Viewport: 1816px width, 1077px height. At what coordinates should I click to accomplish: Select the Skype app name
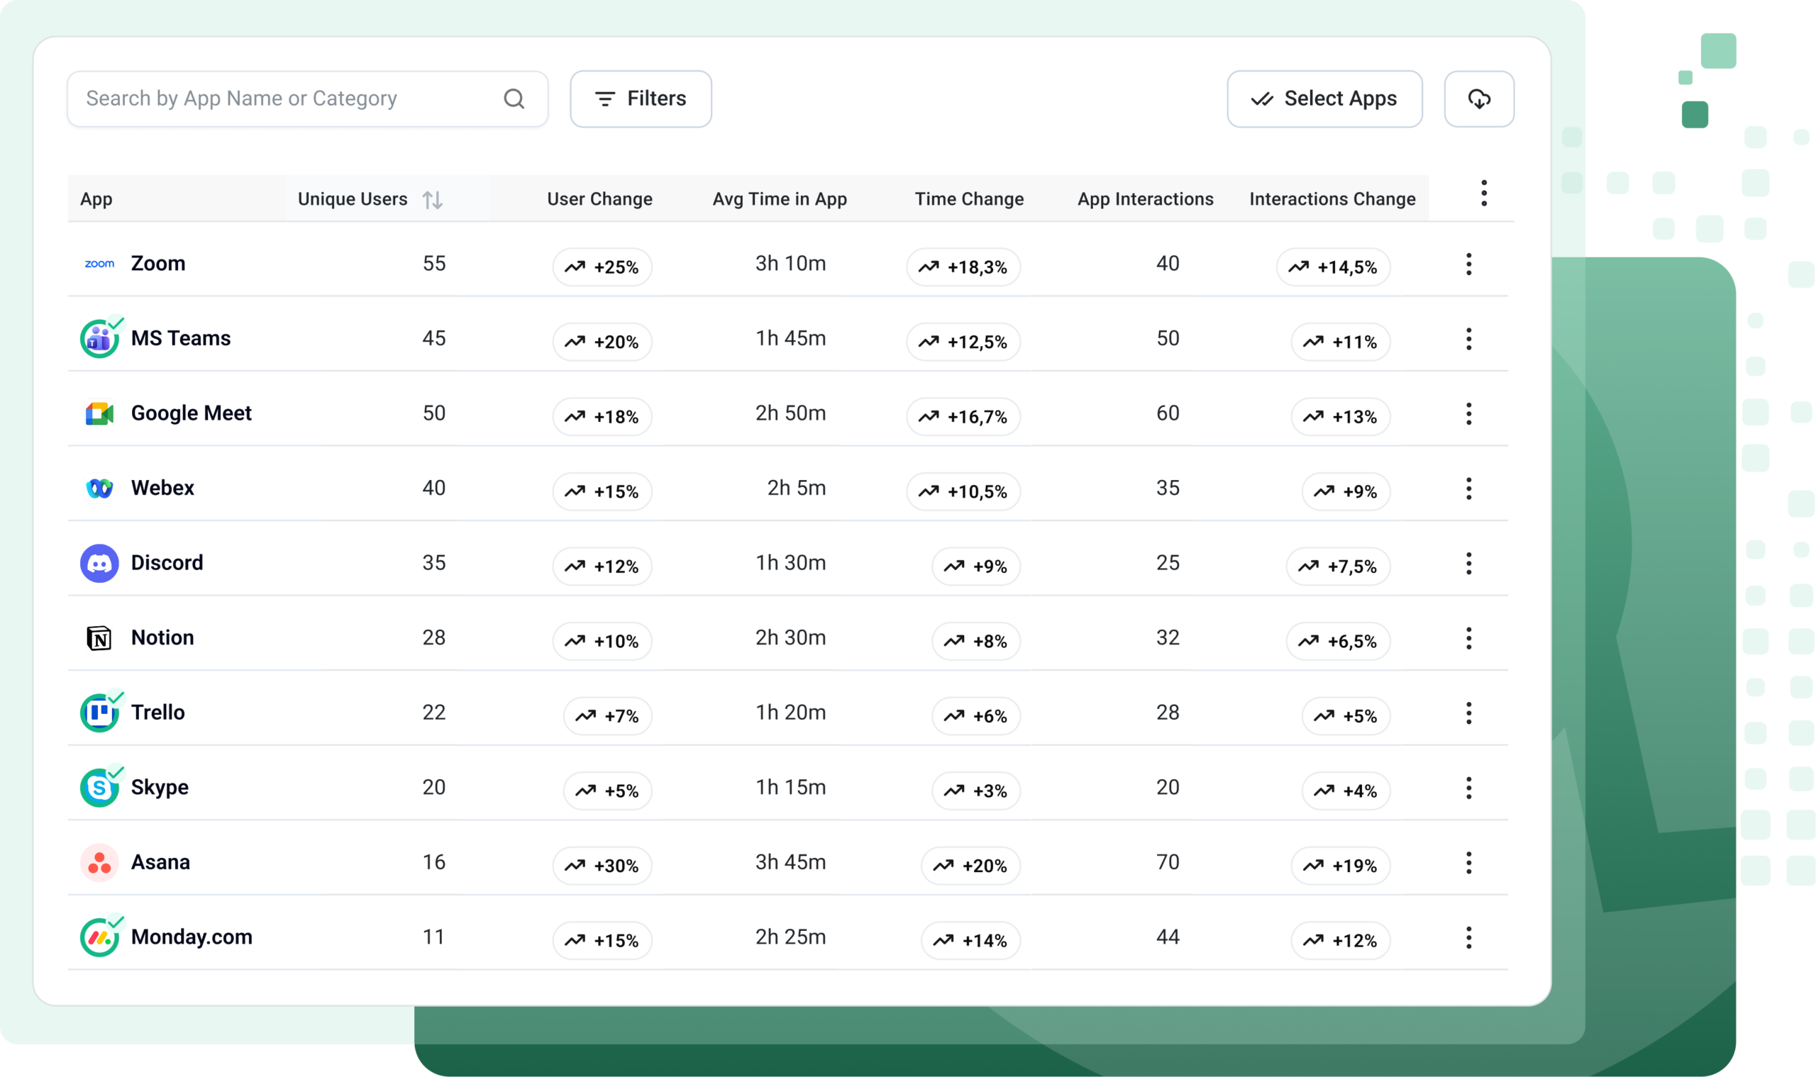click(160, 788)
